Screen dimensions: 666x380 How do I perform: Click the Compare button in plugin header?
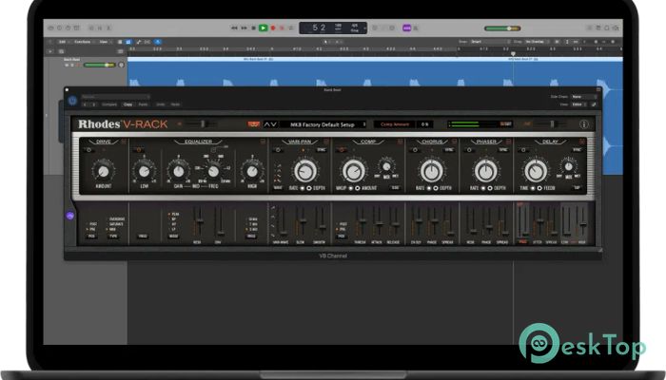coord(109,104)
